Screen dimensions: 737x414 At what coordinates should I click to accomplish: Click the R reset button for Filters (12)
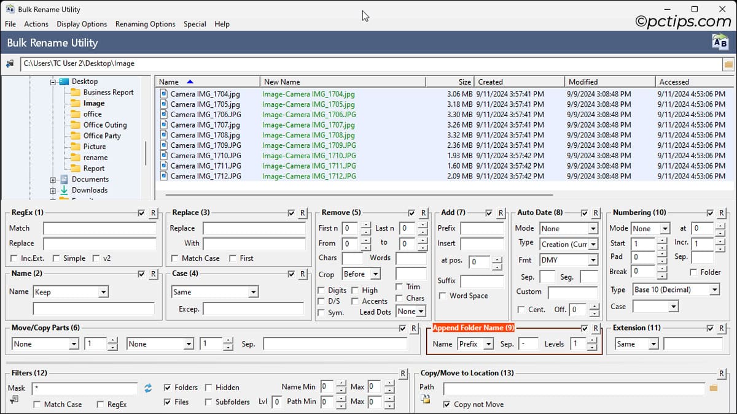[x=403, y=374]
